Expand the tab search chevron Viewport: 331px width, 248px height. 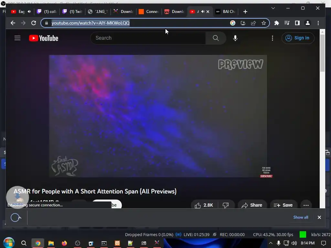tap(273, 8)
